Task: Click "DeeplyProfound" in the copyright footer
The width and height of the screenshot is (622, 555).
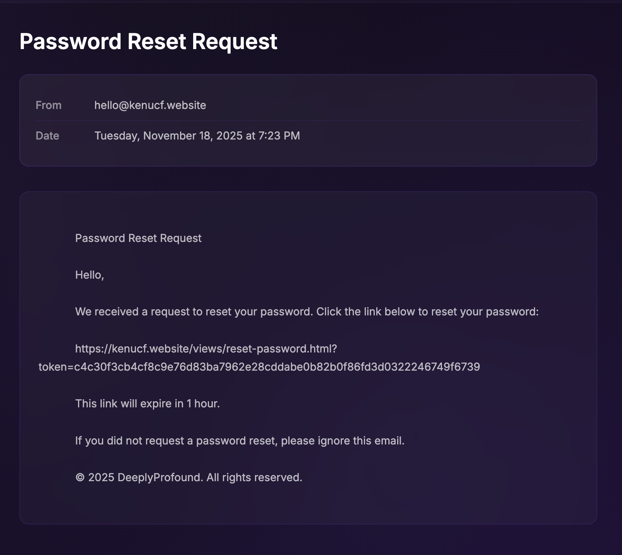Action: coord(160,477)
